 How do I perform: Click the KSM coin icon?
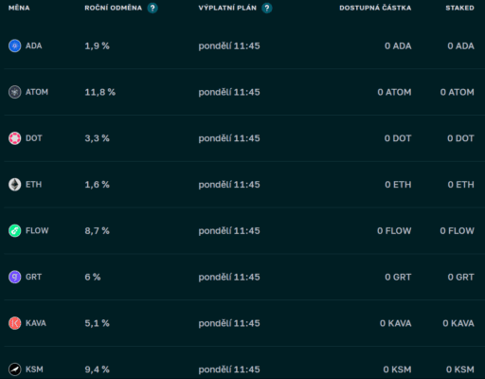coord(14,370)
